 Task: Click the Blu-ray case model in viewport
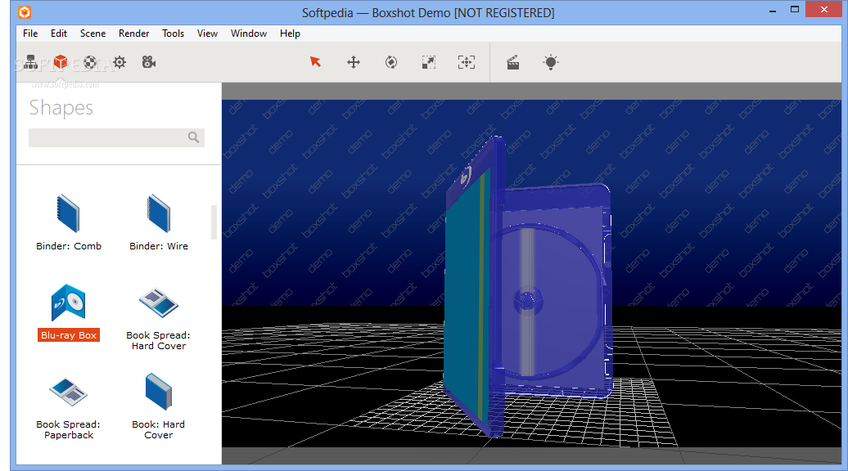[x=527, y=286]
